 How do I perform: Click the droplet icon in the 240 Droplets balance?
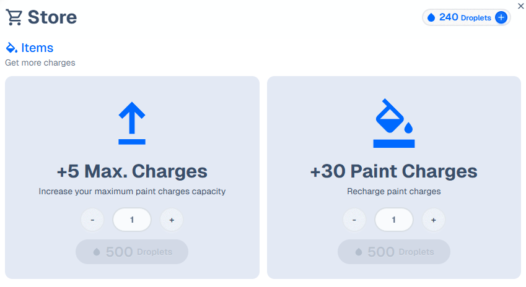pyautogui.click(x=431, y=17)
